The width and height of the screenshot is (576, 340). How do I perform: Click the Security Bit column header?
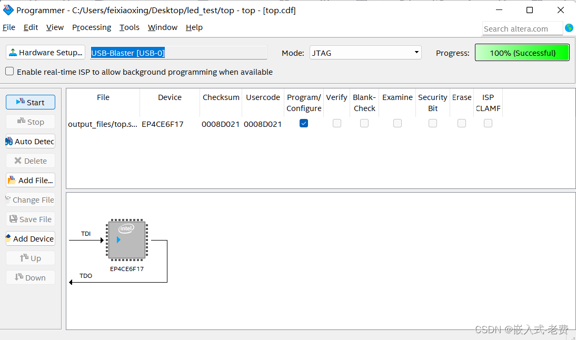[x=433, y=103]
